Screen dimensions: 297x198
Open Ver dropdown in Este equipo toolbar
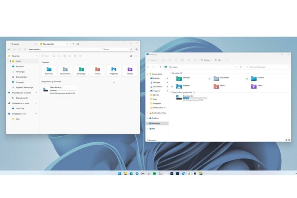(x=219, y=60)
